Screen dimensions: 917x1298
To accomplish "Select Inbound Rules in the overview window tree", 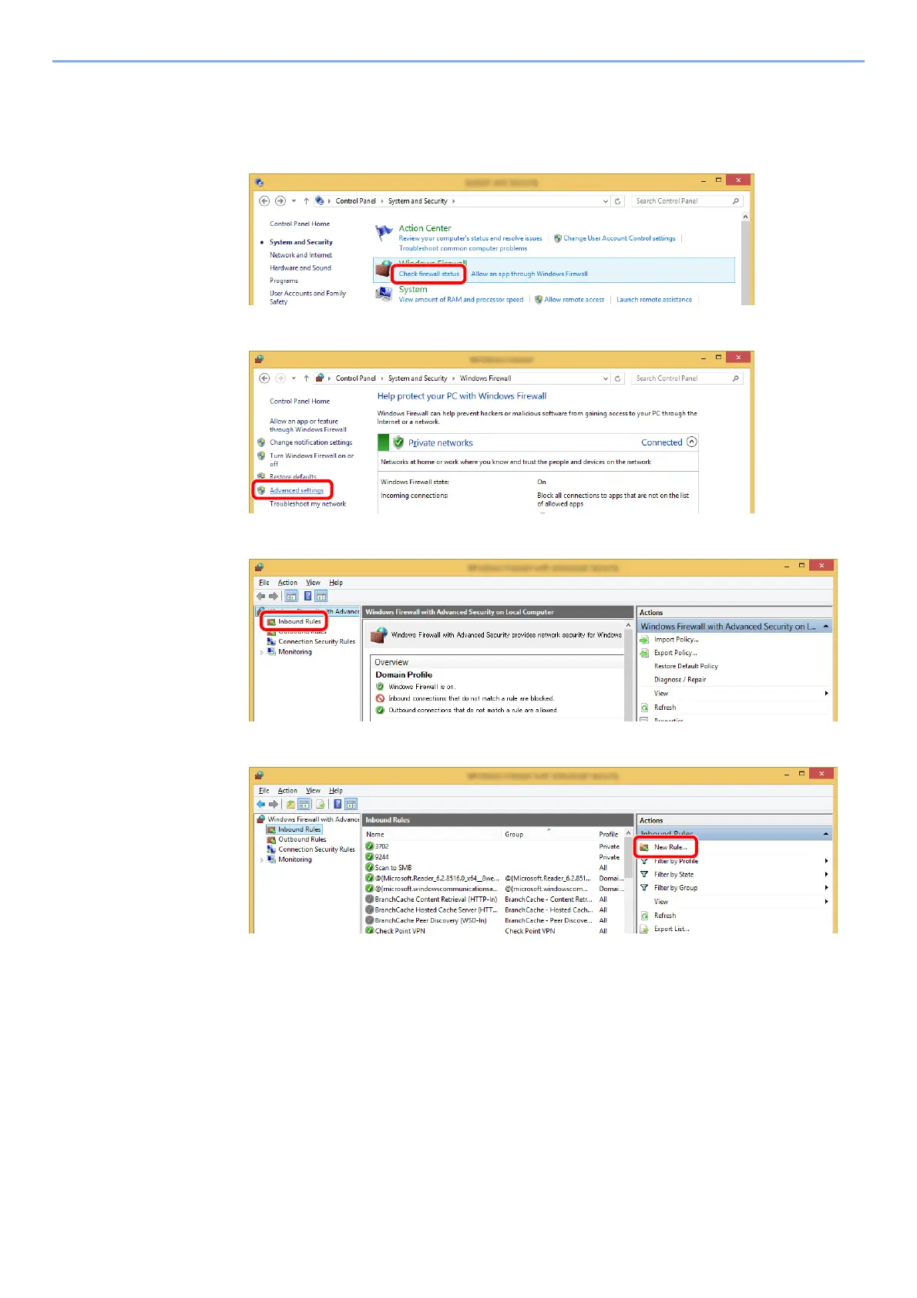I will (x=299, y=621).
